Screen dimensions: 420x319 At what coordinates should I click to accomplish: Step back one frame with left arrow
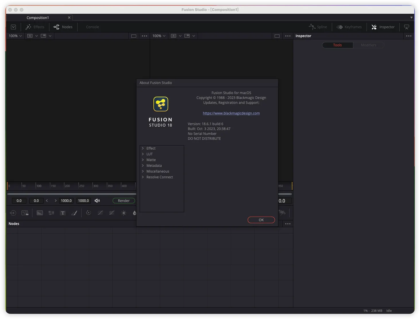coord(47,201)
